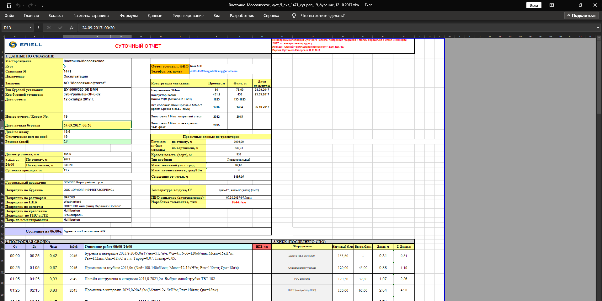The width and height of the screenshot is (602, 301).
Task: Switch to the Вставка tab
Action: point(56,15)
